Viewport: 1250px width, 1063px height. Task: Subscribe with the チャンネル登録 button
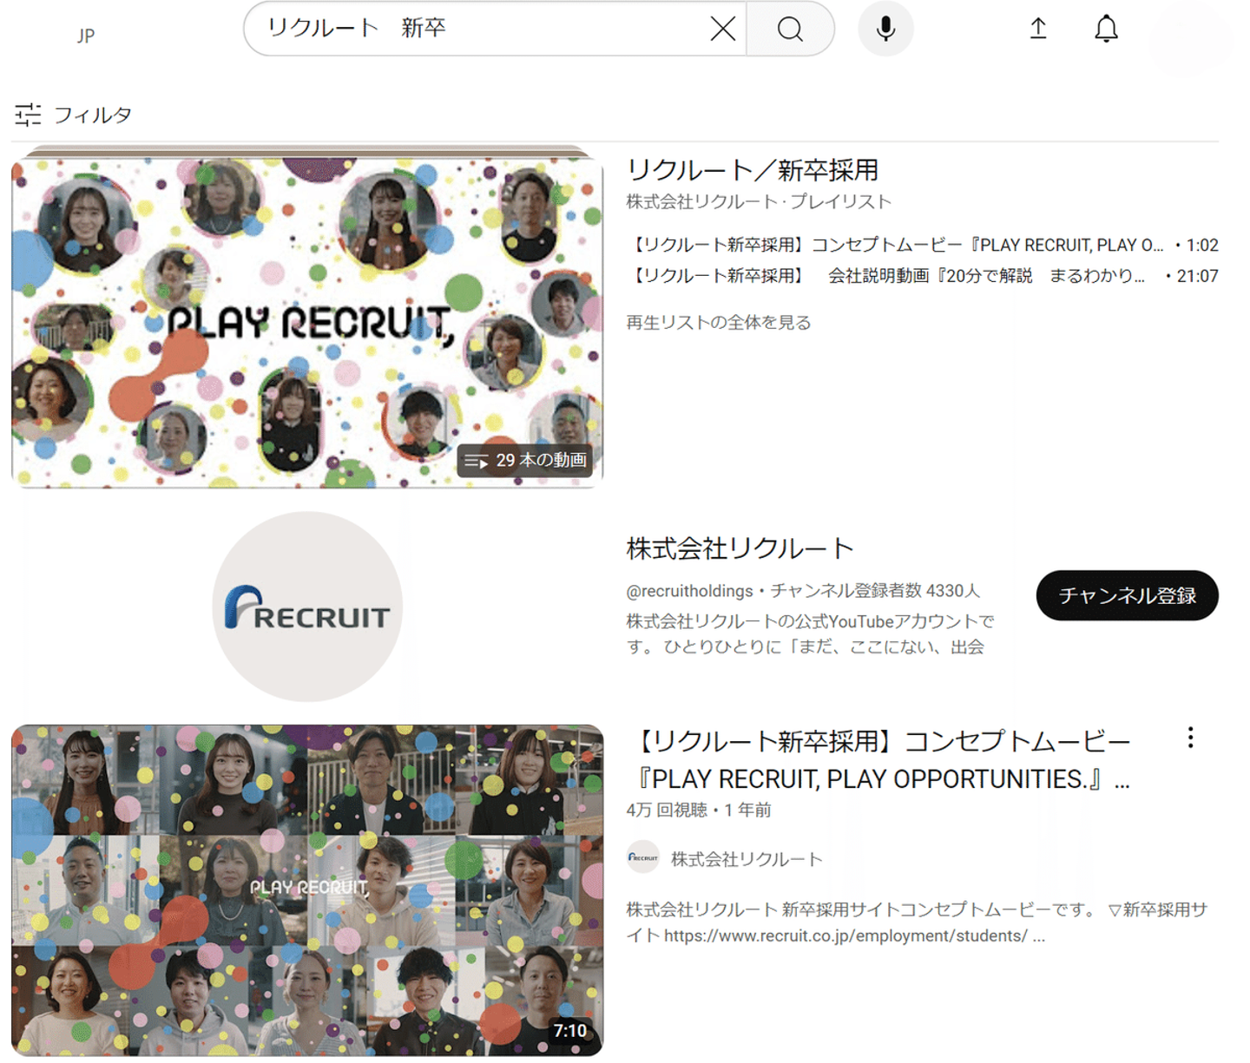point(1127,595)
